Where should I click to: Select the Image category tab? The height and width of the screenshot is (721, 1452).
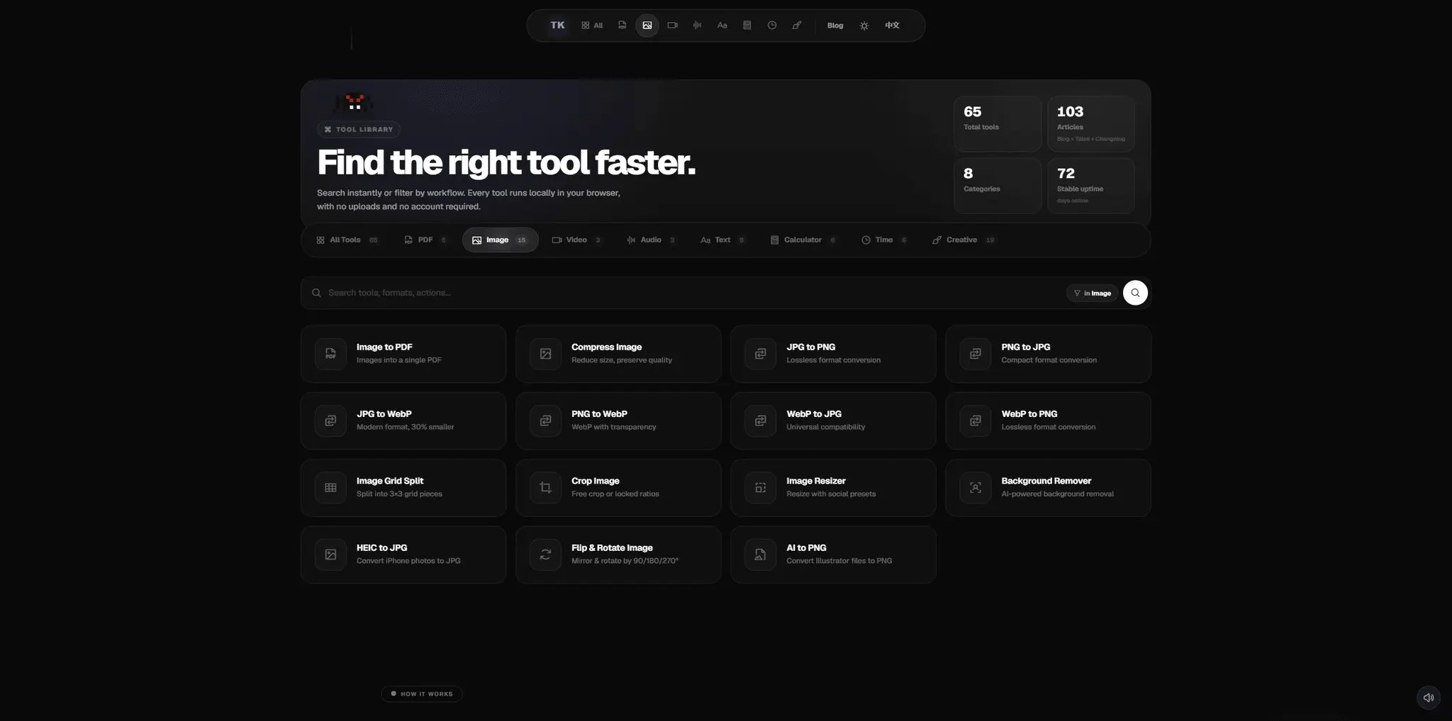pyautogui.click(x=500, y=240)
